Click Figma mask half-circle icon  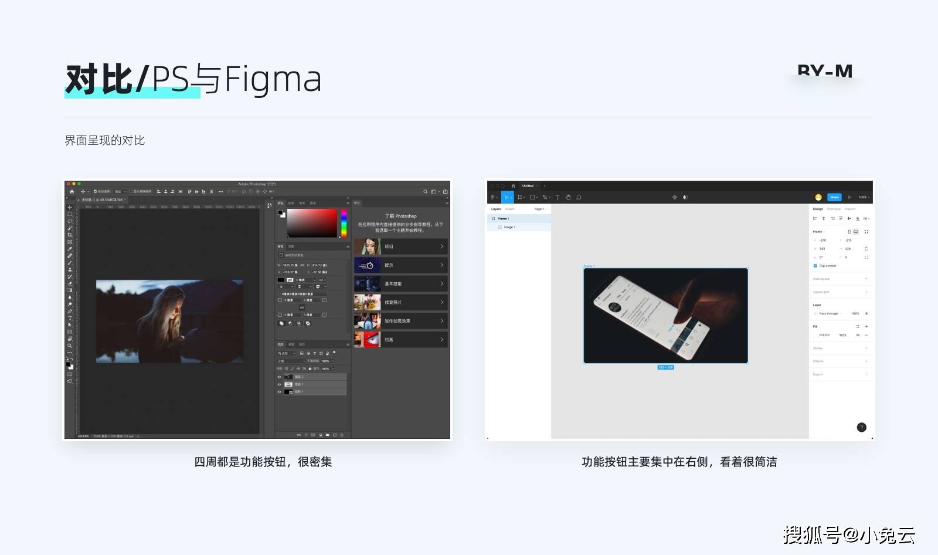coord(685,197)
